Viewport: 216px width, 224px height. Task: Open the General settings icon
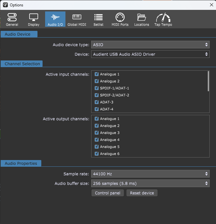pyautogui.click(x=12, y=19)
